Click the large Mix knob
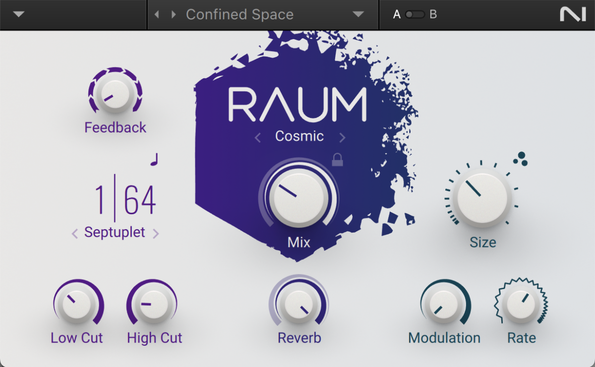The image size is (595, 367). click(298, 197)
